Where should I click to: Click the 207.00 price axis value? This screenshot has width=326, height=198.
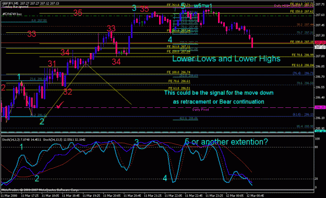(320, 56)
